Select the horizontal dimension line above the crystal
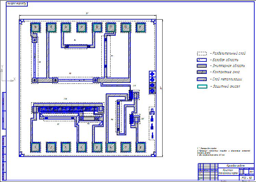 coord(88,15)
